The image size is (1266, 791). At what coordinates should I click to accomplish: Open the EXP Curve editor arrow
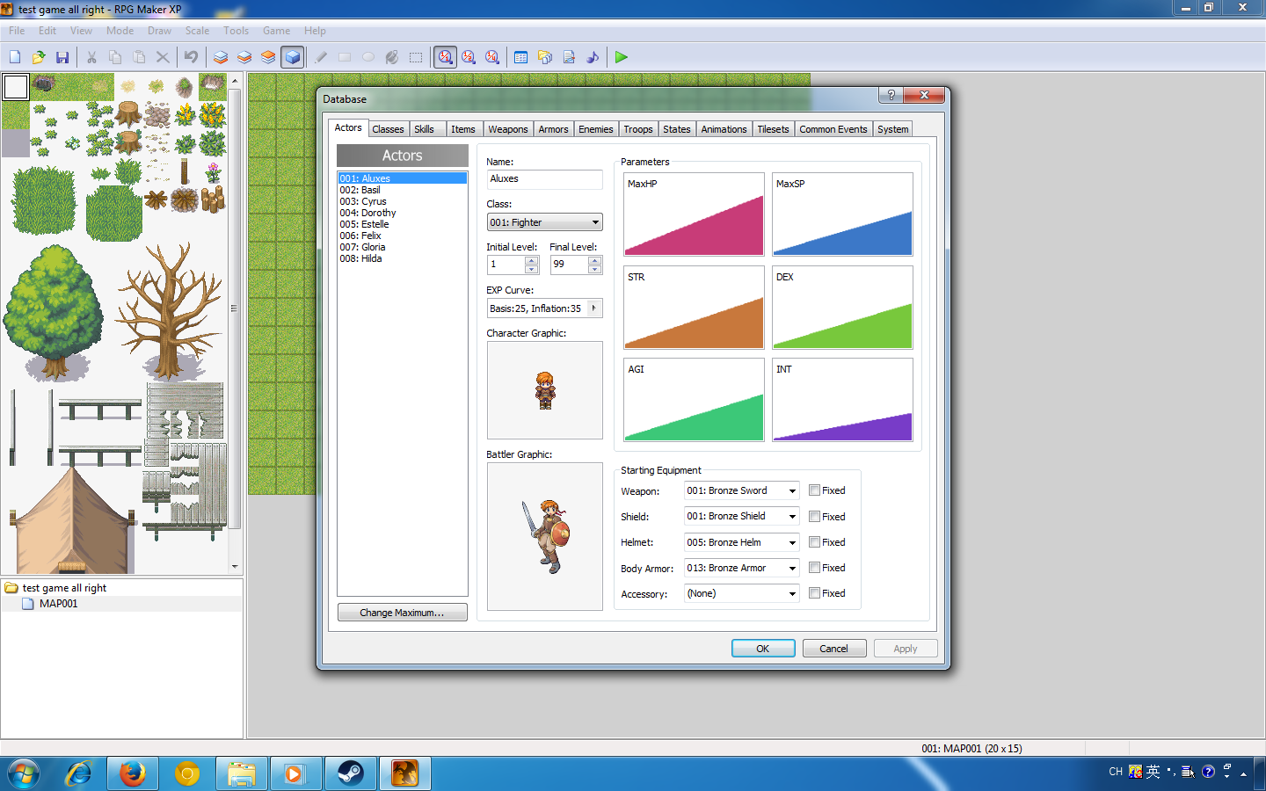pyautogui.click(x=594, y=308)
